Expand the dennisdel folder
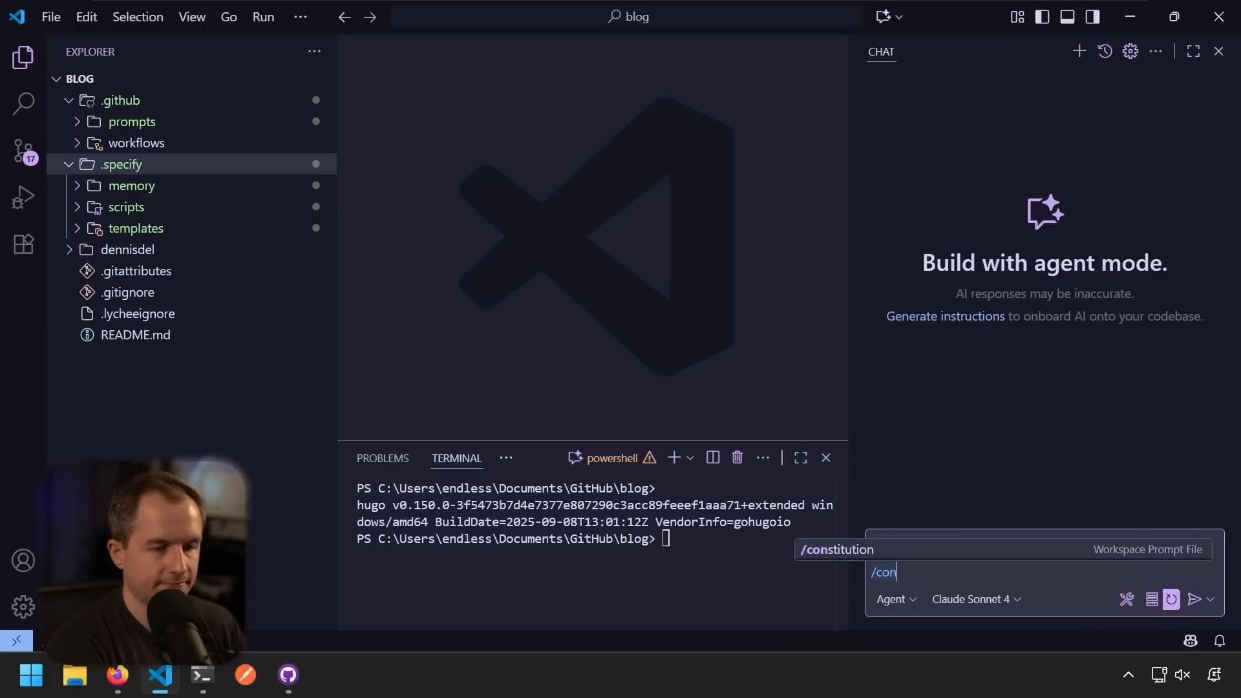 (x=127, y=249)
